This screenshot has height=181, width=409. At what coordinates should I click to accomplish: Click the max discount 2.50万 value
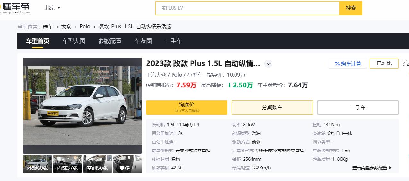point(240,85)
